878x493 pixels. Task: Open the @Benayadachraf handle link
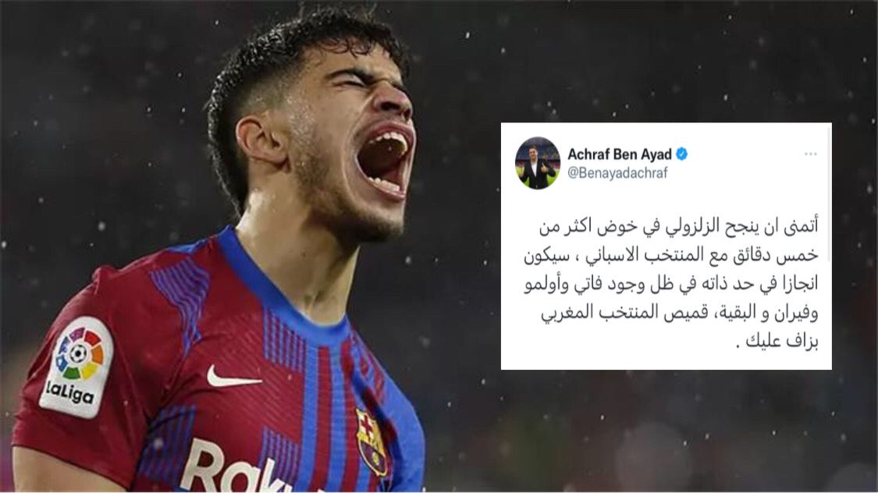(x=617, y=173)
